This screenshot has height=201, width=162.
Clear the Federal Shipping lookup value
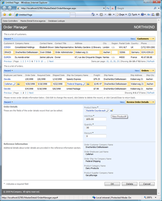[x=84, y=84]
